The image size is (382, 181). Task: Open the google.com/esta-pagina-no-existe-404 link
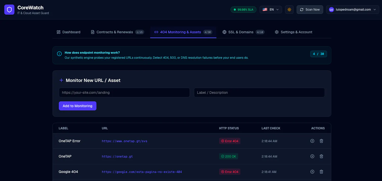[x=142, y=172]
